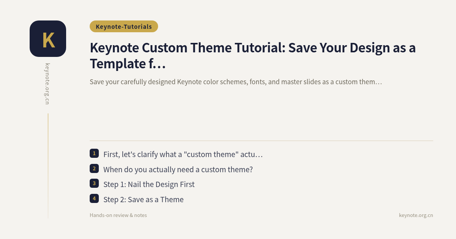
Task: Click the number 4 badge
Action: click(x=94, y=198)
